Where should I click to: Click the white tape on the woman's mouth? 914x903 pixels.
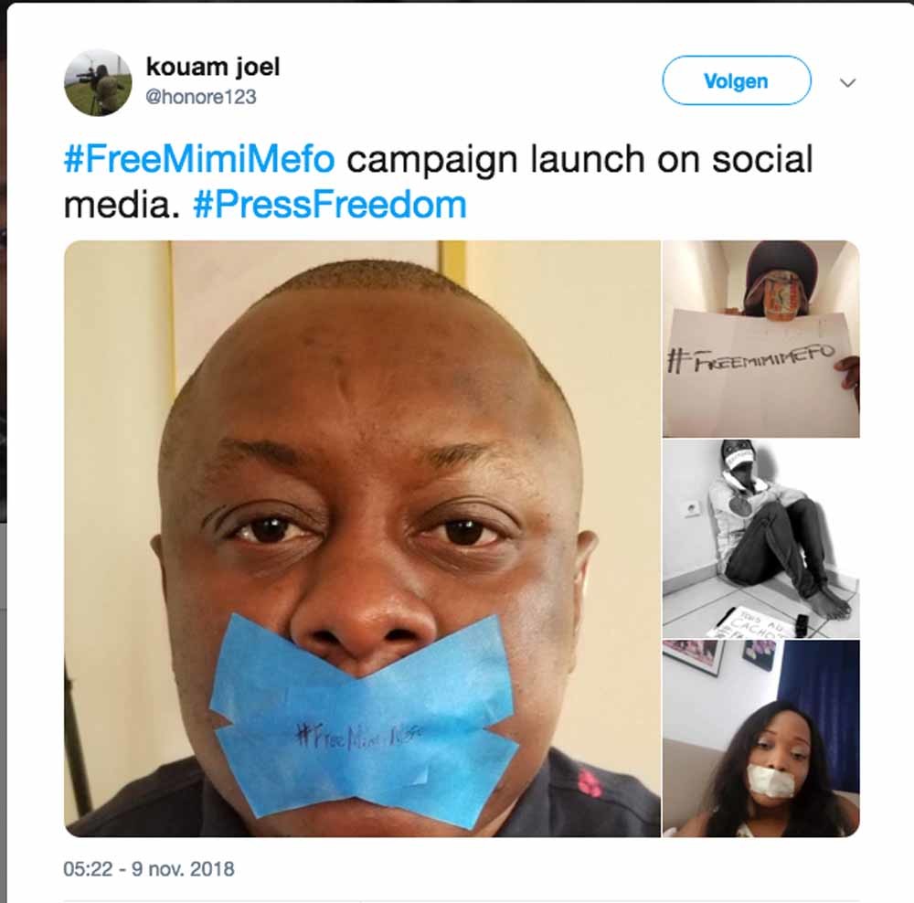pyautogui.click(x=765, y=781)
